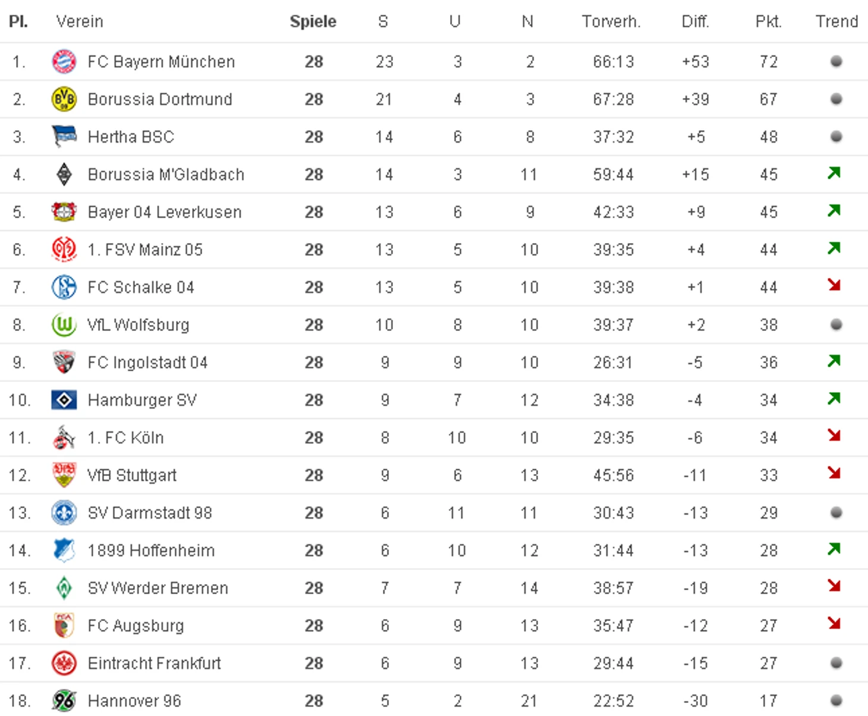Screen dimensions: 868x716
Task: Open the 1. FC Köln team link
Action: 125,438
